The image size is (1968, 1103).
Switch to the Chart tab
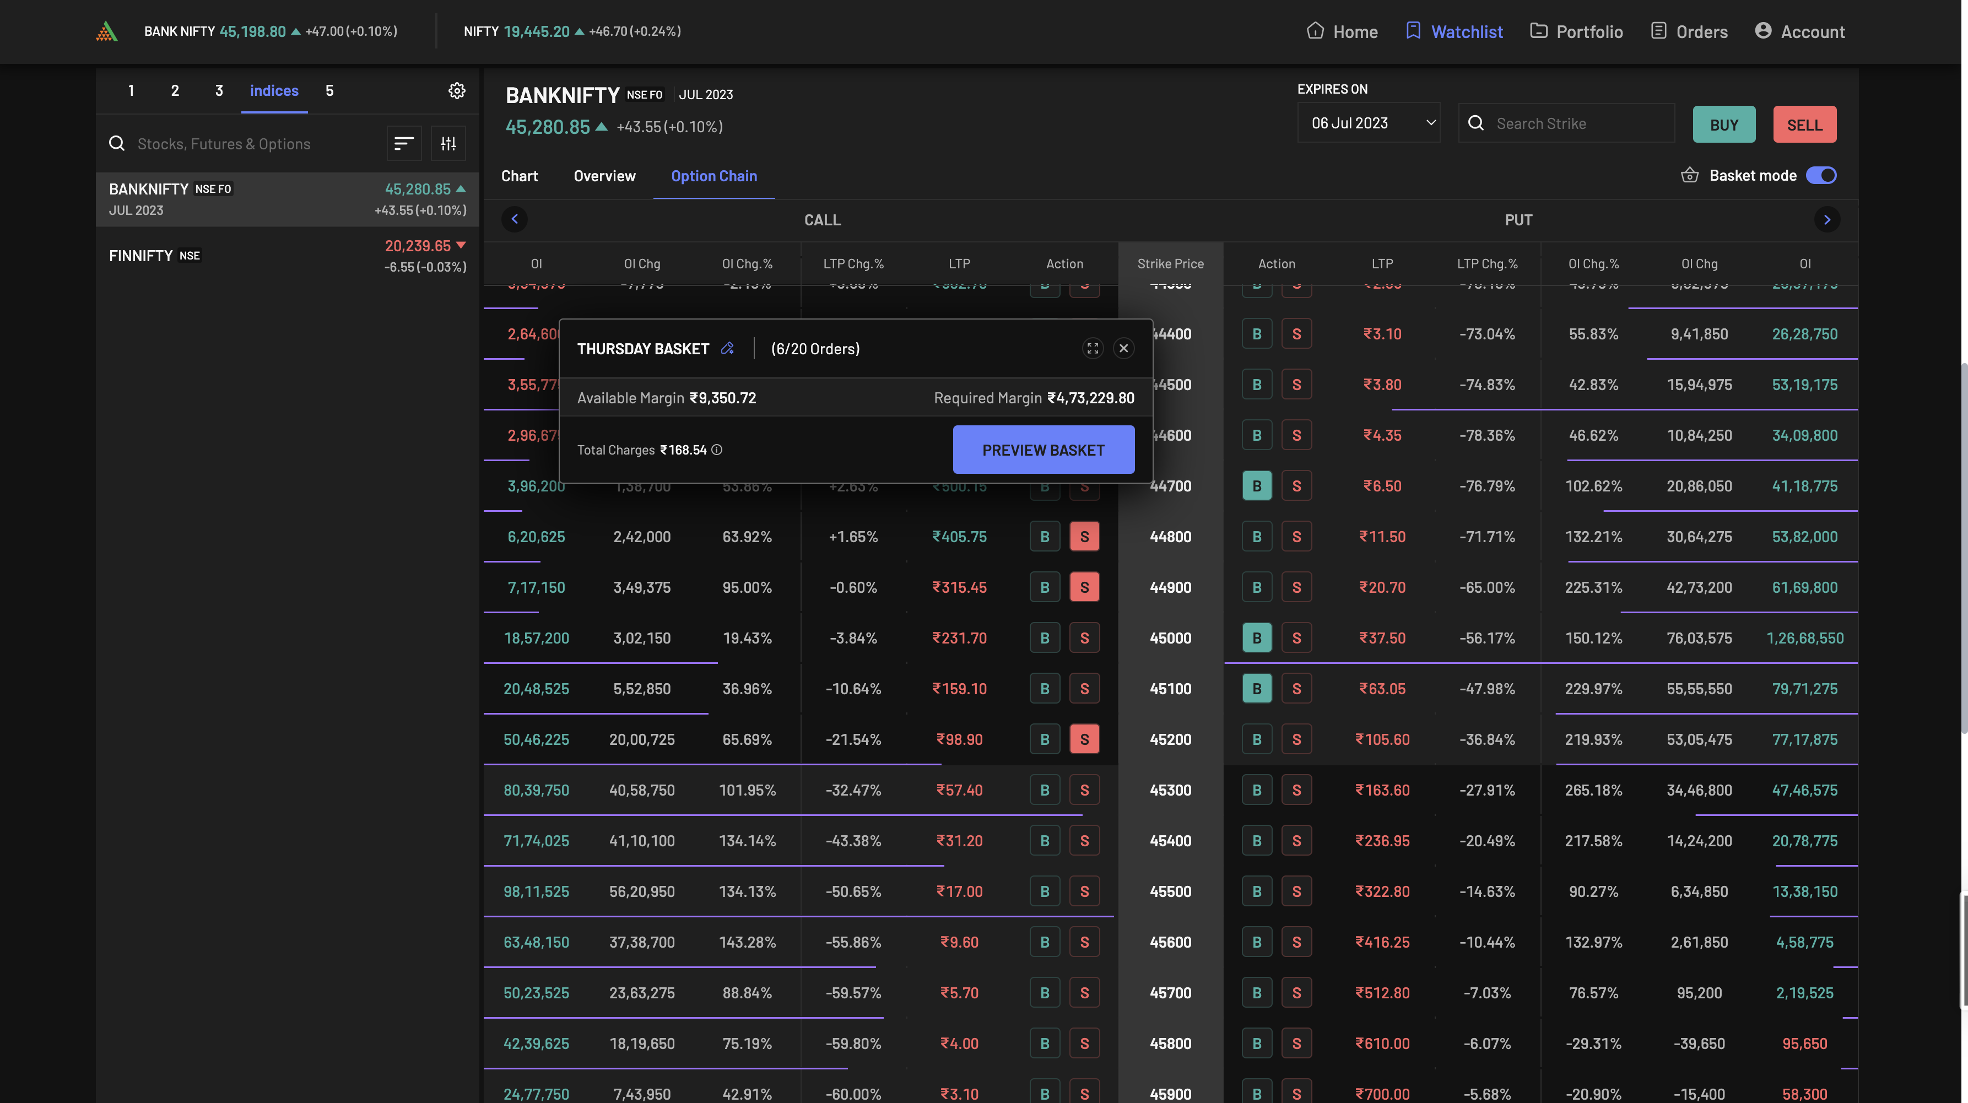point(520,176)
